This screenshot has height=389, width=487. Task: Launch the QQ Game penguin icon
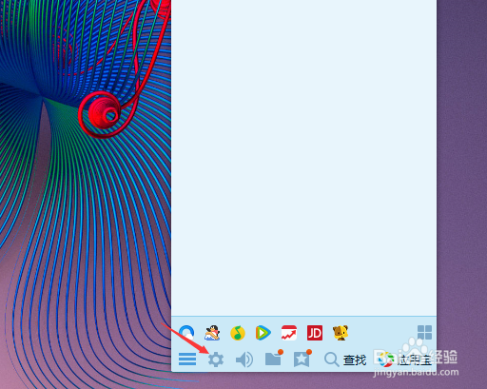[212, 333]
